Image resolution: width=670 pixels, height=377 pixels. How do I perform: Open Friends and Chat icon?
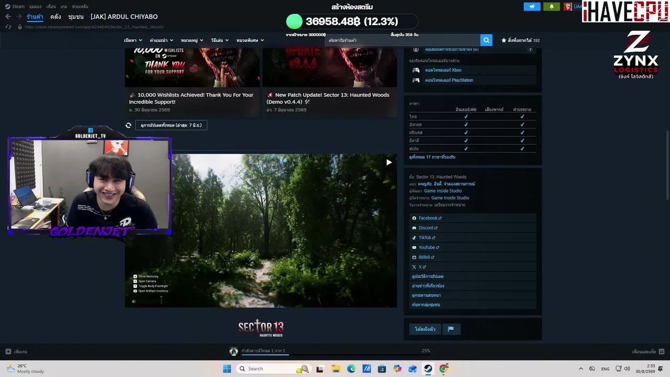pyautogui.click(x=662, y=352)
